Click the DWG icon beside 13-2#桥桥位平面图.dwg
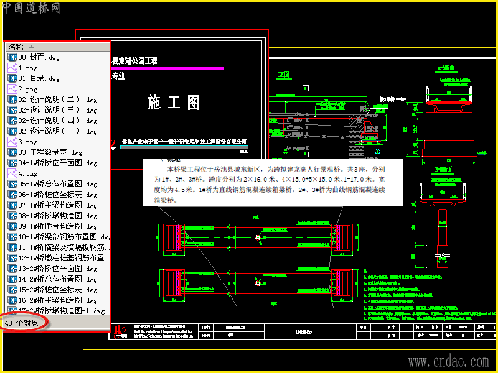498x373 pixels. point(12,269)
